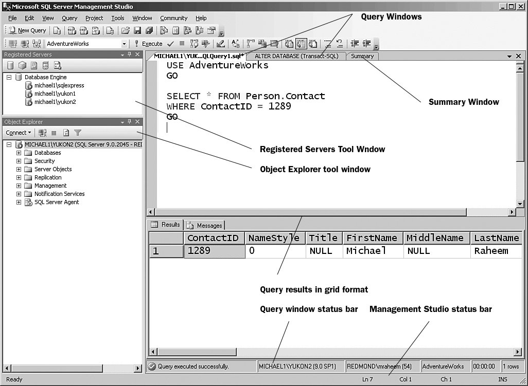The height and width of the screenshot is (386, 528).
Task: Click the Execute button
Action: pyautogui.click(x=148, y=44)
